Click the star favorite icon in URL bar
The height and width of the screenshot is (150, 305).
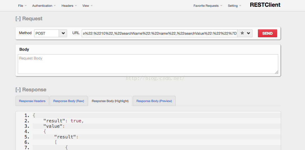click(242, 33)
